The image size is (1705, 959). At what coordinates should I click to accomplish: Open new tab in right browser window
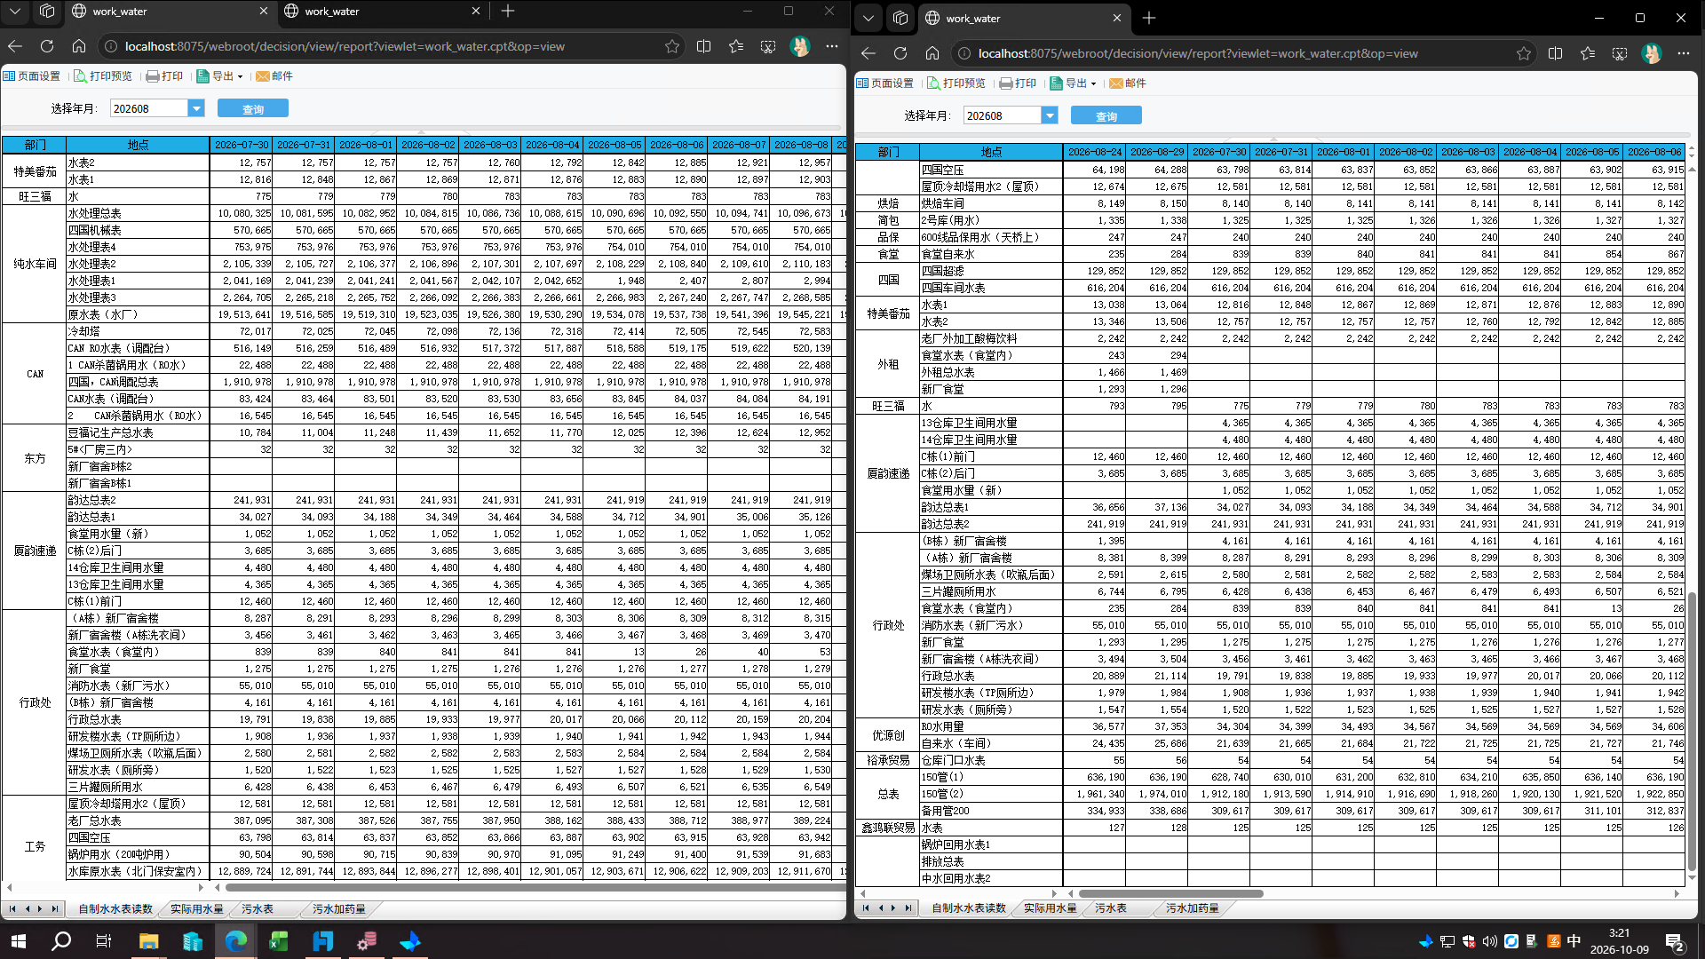(1149, 18)
